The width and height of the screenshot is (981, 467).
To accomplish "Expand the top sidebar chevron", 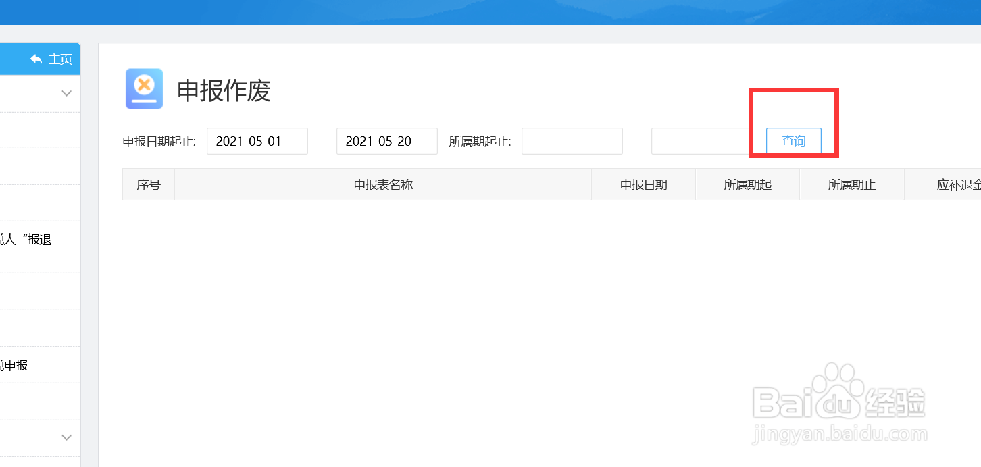I will pyautogui.click(x=66, y=93).
